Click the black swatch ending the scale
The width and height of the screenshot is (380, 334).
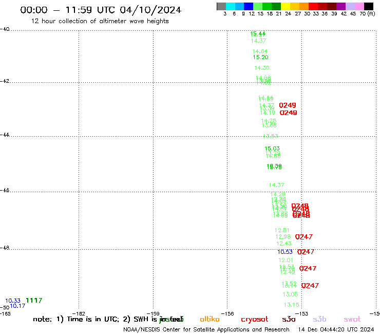(368, 6)
